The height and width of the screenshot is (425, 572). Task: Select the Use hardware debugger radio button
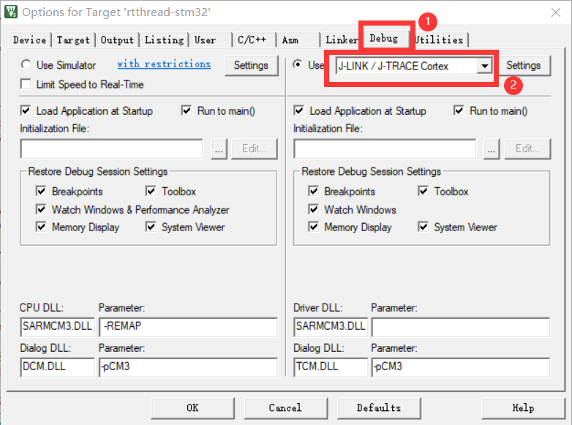[298, 64]
